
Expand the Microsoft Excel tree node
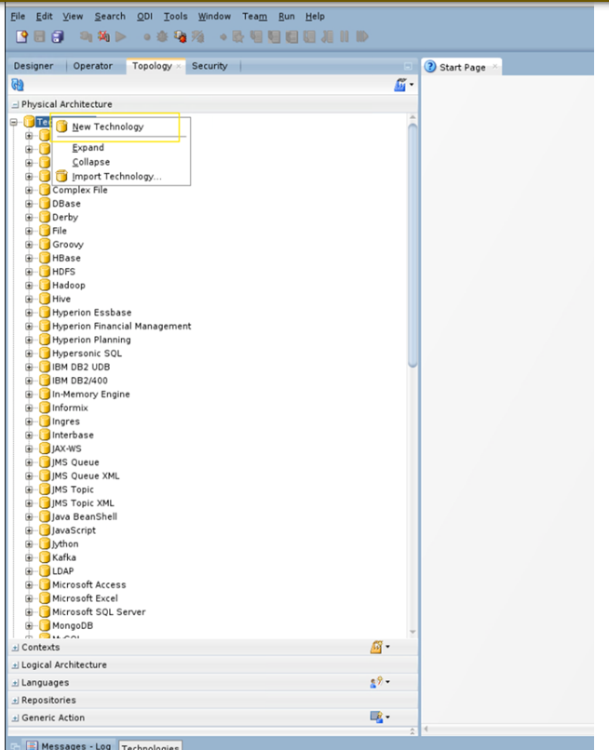29,598
